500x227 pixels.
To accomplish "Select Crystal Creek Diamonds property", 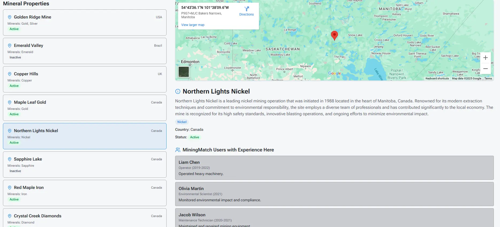I will tap(85, 218).
